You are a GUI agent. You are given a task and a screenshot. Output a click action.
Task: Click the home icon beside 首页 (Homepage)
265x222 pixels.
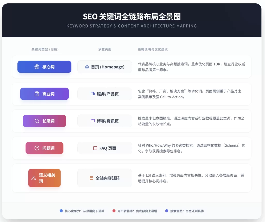pos(87,67)
